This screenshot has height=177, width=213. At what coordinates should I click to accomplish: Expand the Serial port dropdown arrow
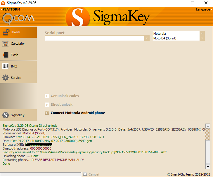(147, 38)
